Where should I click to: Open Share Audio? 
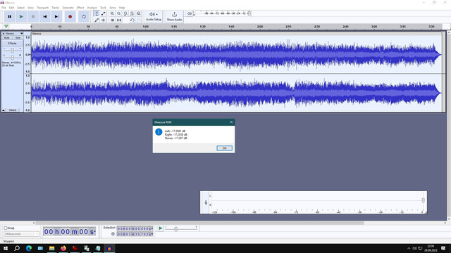click(x=174, y=16)
